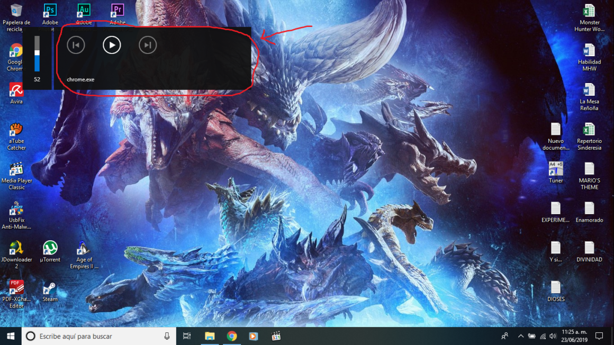Open the Action Center notification icon
Image resolution: width=614 pixels, height=345 pixels.
tap(599, 336)
